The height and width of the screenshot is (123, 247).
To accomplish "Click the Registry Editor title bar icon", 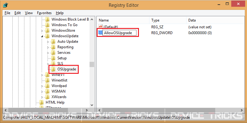I will [x=5, y=5].
